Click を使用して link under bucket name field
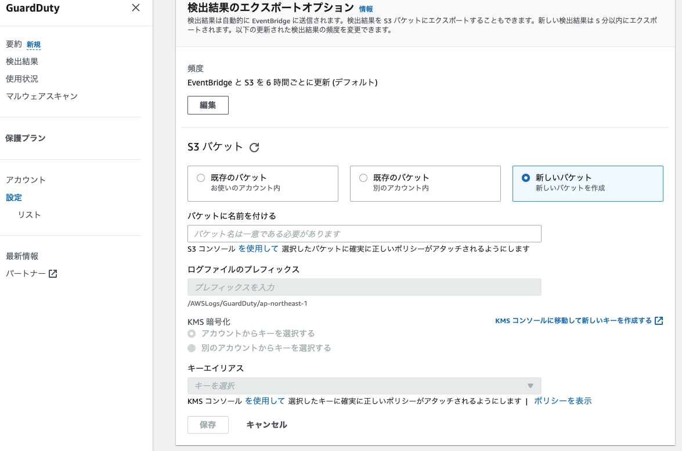Screen dimensions: 682x451 pyautogui.click(x=258, y=249)
